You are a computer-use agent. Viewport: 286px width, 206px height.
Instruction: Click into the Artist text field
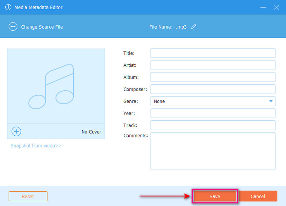coord(213,65)
